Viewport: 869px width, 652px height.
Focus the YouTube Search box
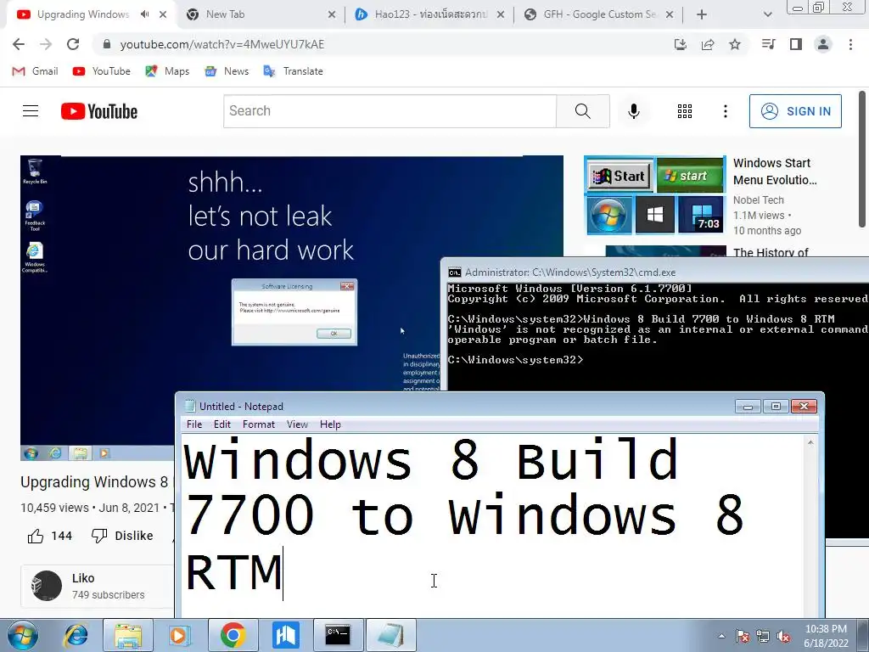[390, 111]
